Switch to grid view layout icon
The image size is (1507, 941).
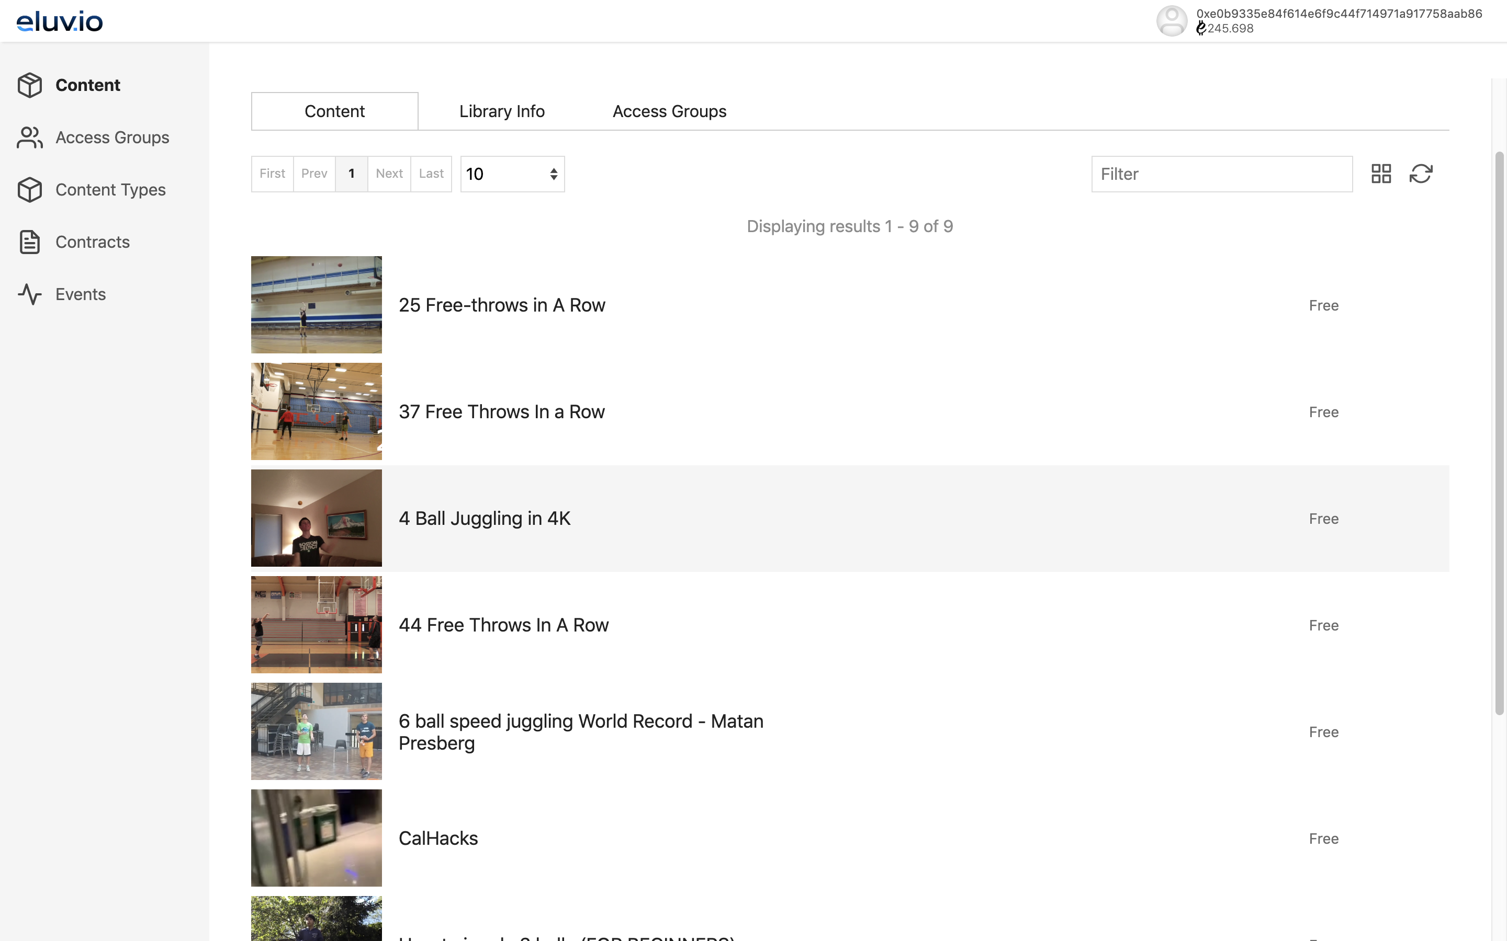[x=1380, y=174]
